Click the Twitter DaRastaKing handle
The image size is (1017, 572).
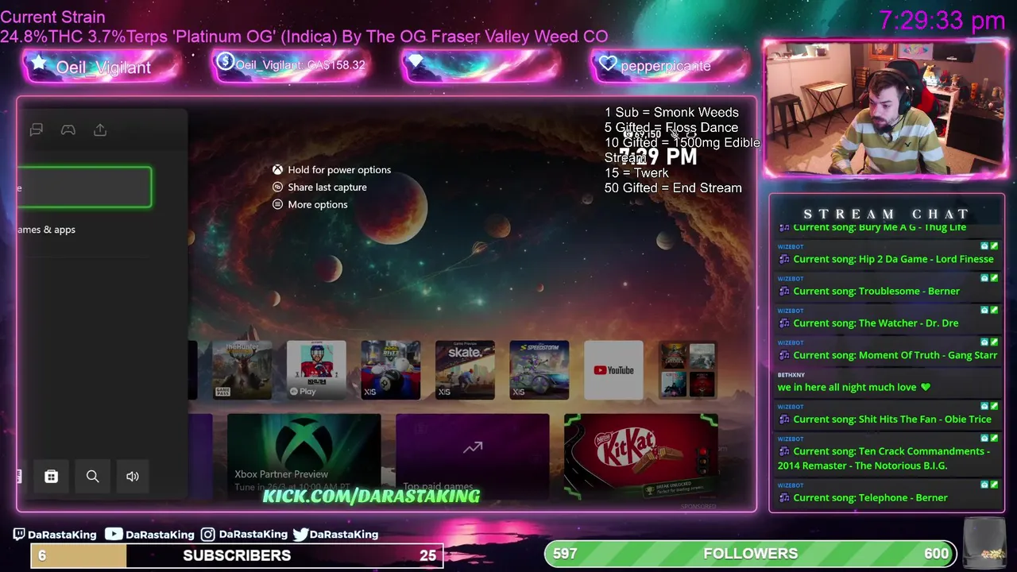pos(335,535)
